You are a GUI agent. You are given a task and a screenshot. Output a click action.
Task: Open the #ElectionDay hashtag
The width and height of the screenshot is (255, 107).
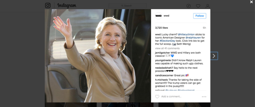click(x=167, y=41)
